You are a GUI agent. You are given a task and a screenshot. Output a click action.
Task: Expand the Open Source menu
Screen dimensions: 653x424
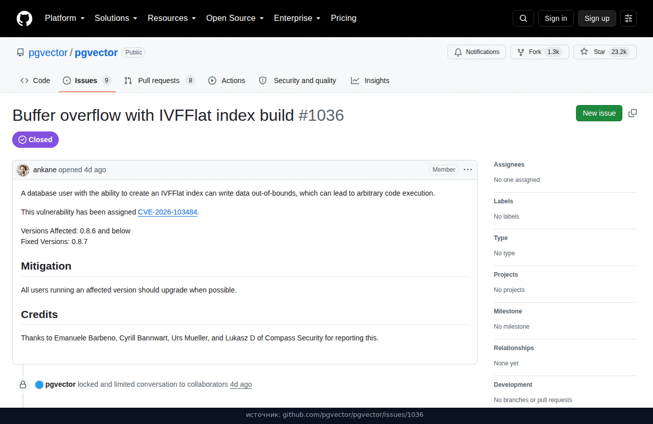click(x=235, y=18)
